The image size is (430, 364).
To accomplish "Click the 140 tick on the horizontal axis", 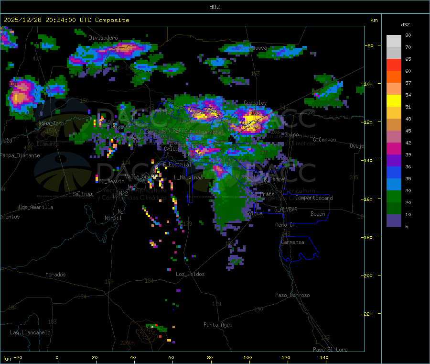I will (x=324, y=358).
